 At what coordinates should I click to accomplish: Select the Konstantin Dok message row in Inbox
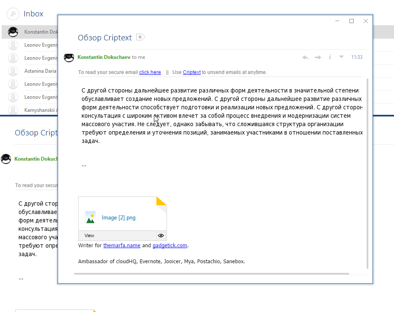pyautogui.click(x=30, y=32)
